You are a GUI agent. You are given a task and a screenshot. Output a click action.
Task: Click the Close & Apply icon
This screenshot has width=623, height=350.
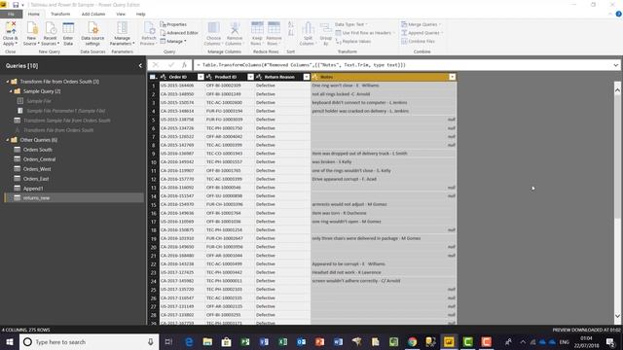pos(11,33)
